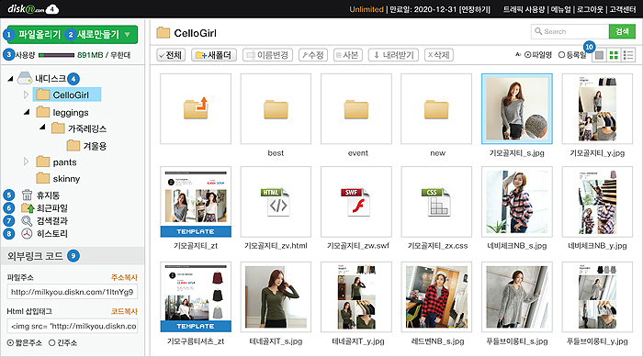643x357 pixels.
Task: Click 주소복사 copy address link
Action: [124, 277]
